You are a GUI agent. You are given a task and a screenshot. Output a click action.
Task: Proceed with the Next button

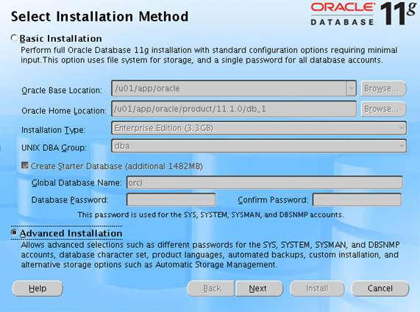[259, 288]
